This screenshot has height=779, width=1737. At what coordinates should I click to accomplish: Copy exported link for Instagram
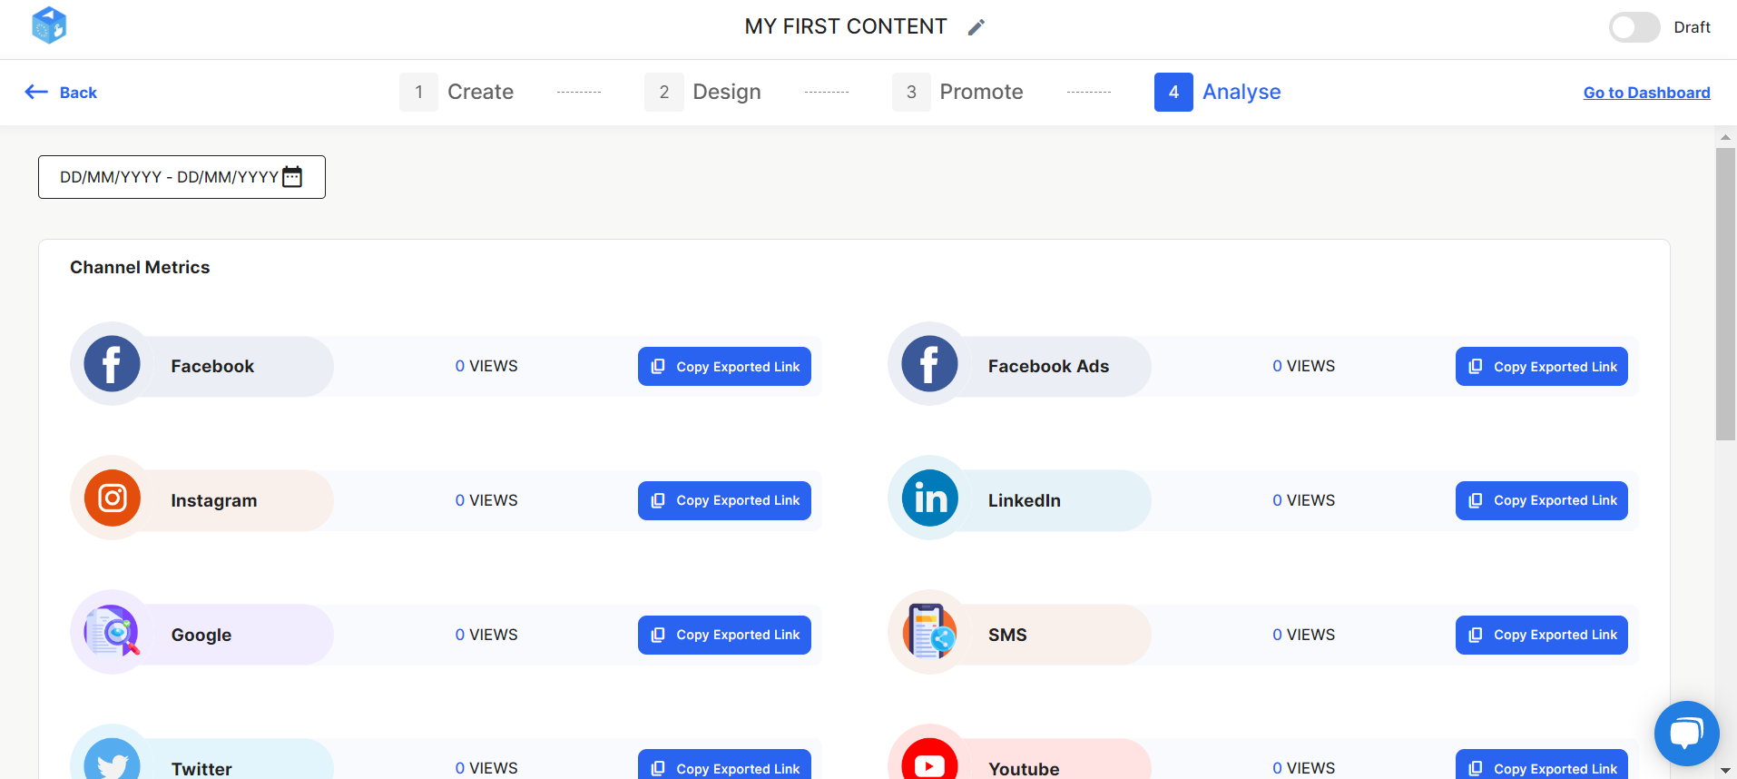[724, 500]
